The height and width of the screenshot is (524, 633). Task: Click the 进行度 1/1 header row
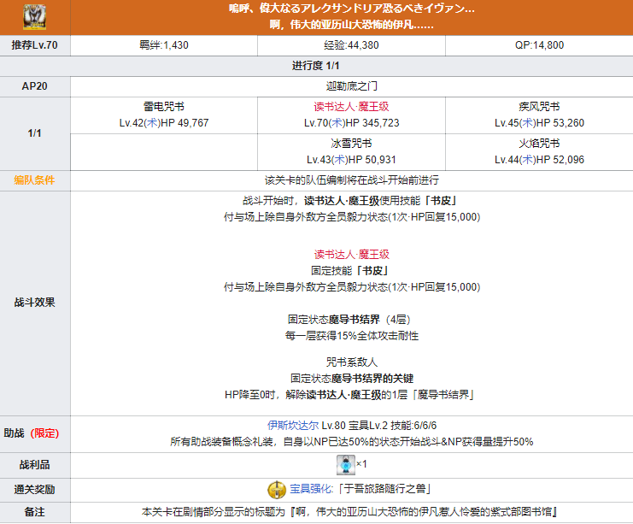pos(316,66)
